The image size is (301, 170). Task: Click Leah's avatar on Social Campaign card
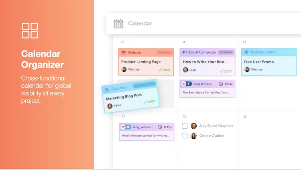point(185,70)
